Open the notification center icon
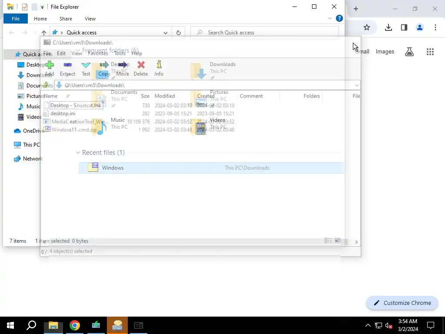 click(431, 325)
